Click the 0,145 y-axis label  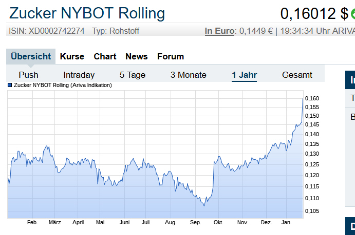point(312,124)
